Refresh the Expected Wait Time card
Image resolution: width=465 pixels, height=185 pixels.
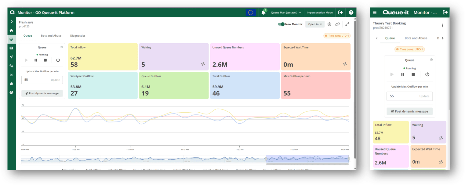click(345, 64)
